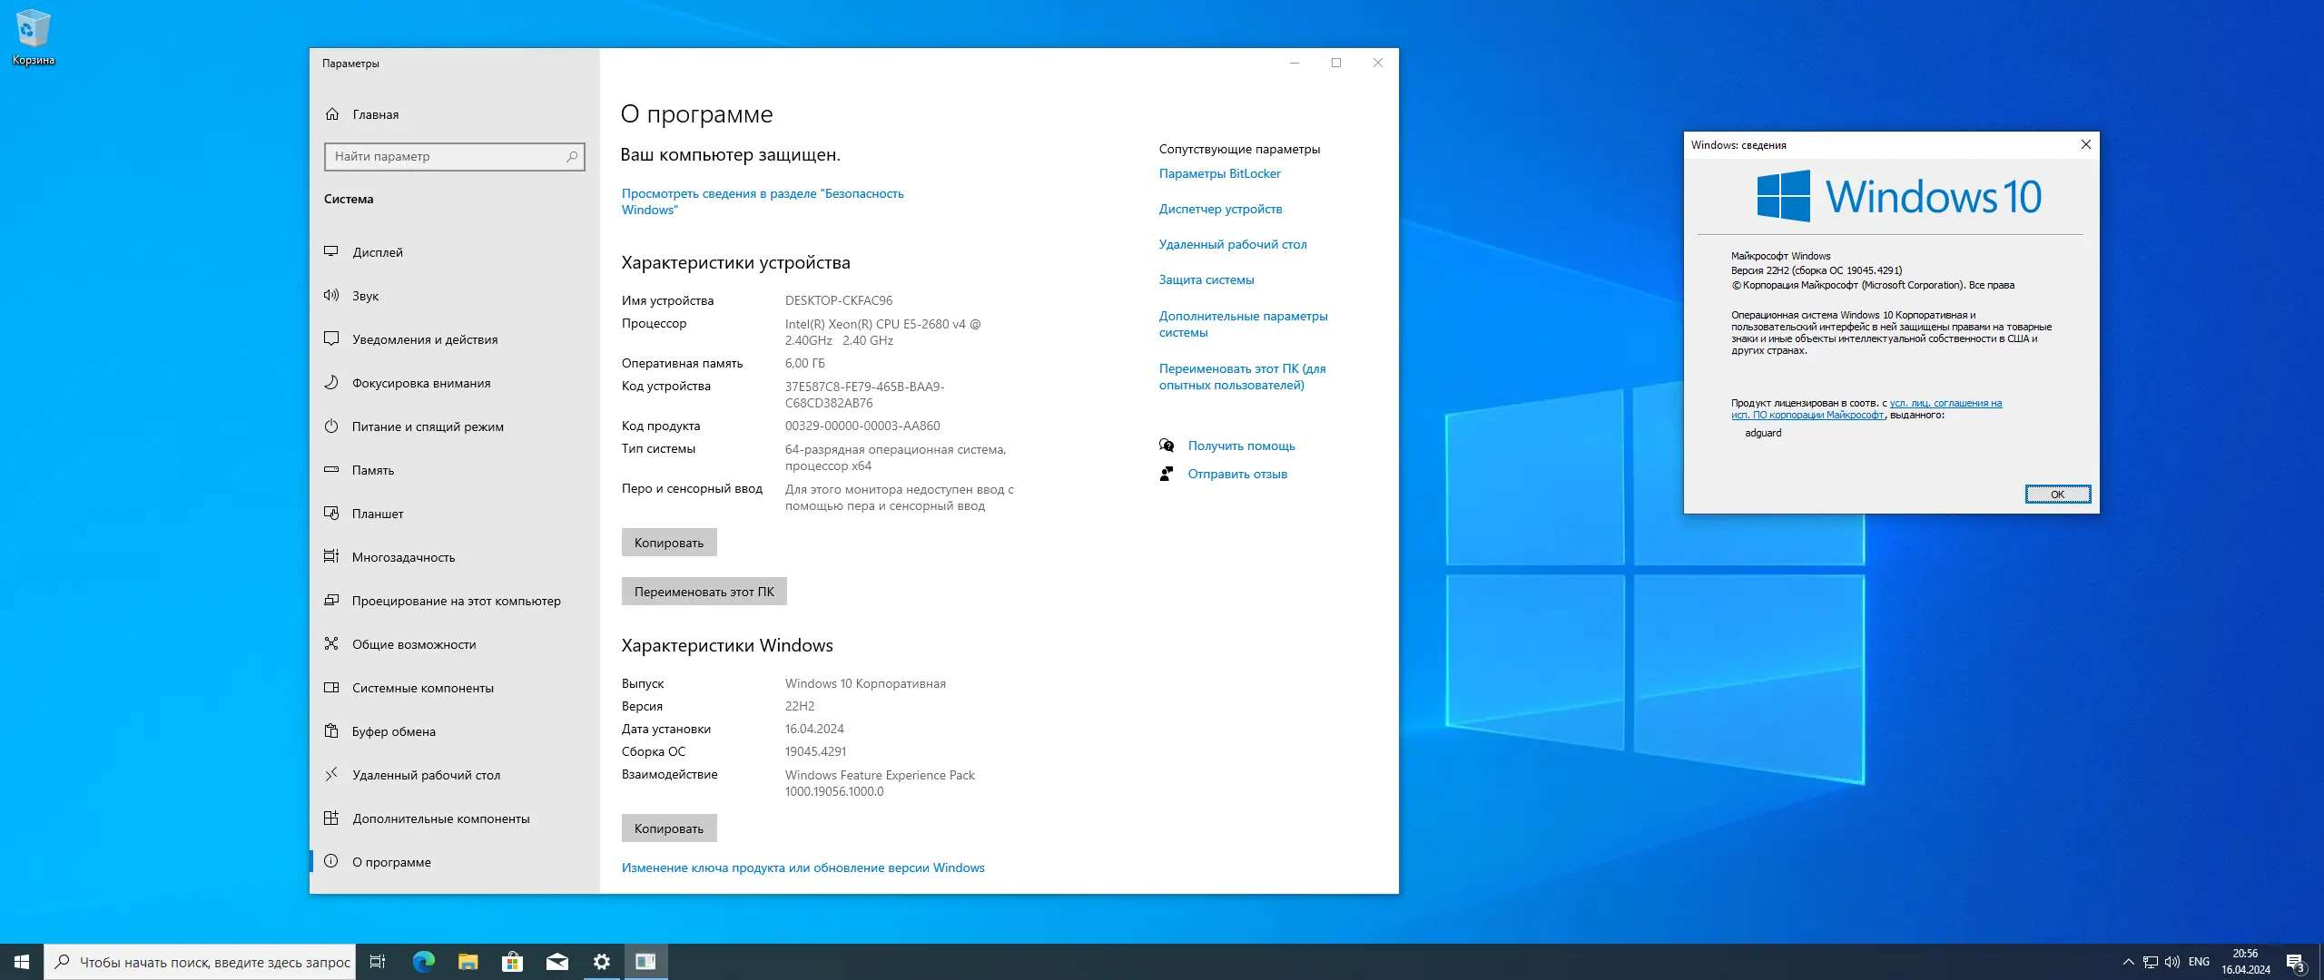Open the Multitasking settings page

[x=403, y=557]
